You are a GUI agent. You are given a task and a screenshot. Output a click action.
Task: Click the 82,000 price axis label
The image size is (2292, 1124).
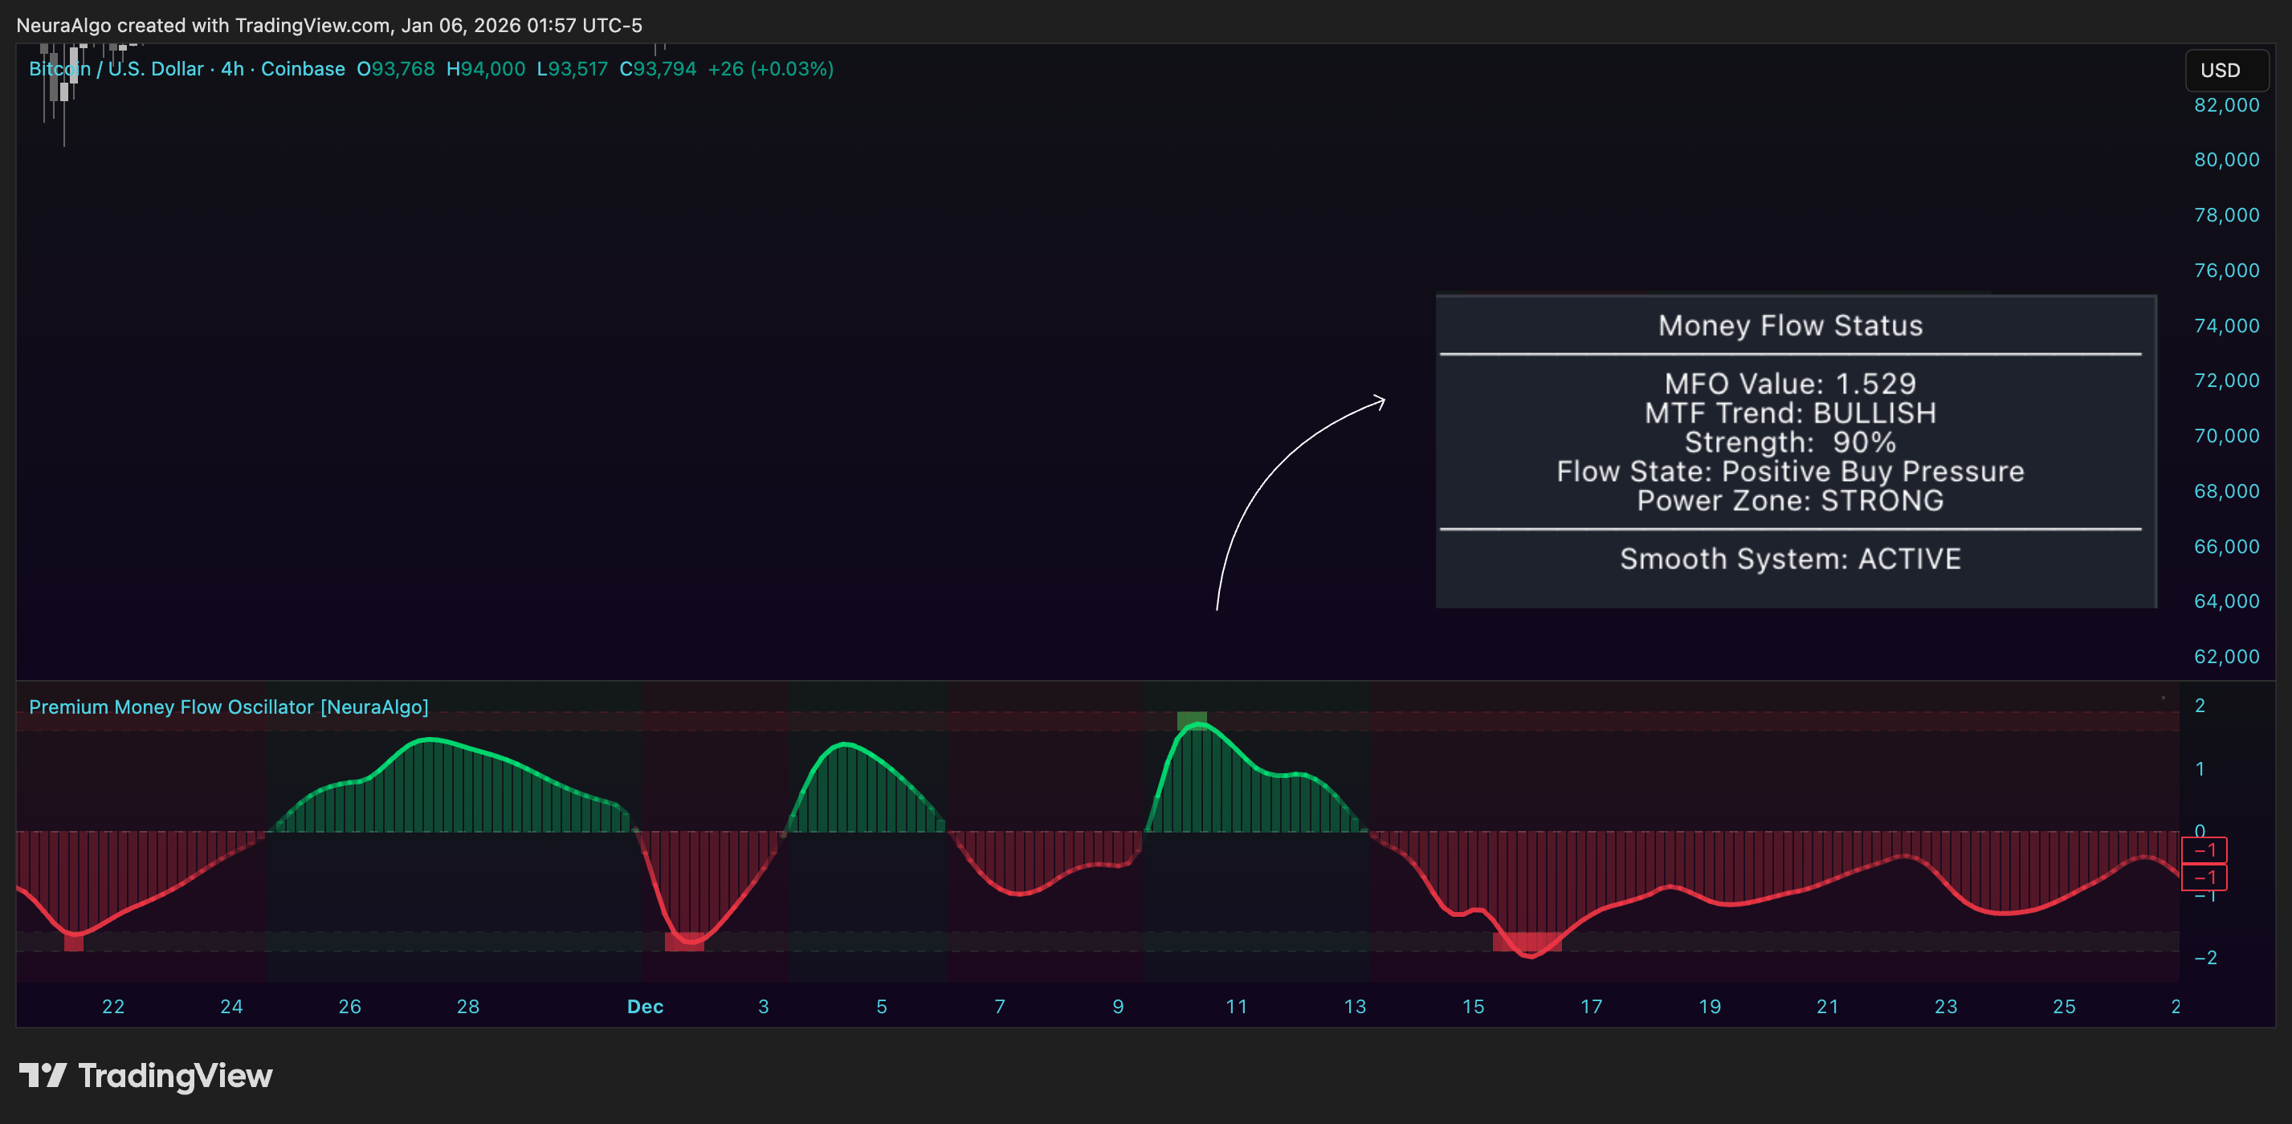tap(2226, 105)
